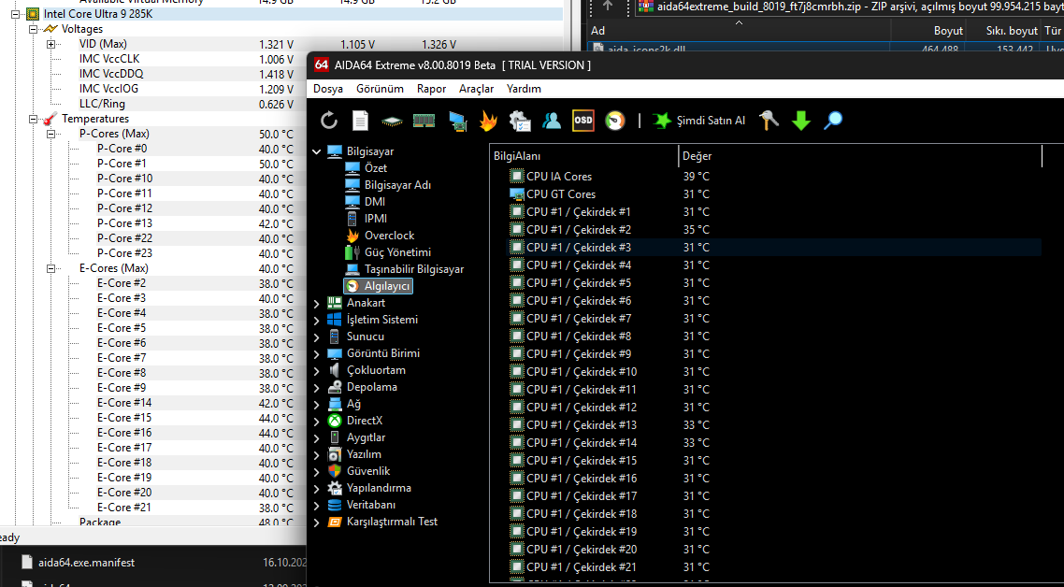Viewport: 1064px width, 587px height.
Task: Click the Değer column header
Action: (x=697, y=156)
